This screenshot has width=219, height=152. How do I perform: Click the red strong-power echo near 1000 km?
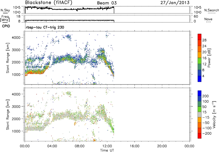[x=34, y=72]
